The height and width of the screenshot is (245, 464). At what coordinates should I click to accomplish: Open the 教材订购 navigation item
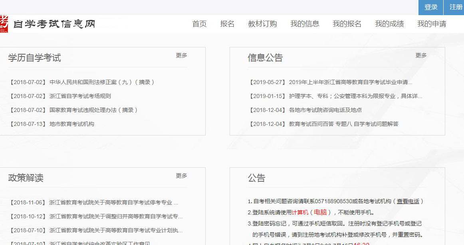[262, 24]
